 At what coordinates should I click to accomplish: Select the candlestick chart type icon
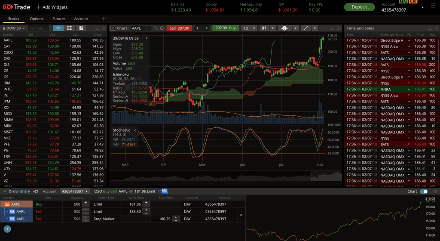click(263, 28)
